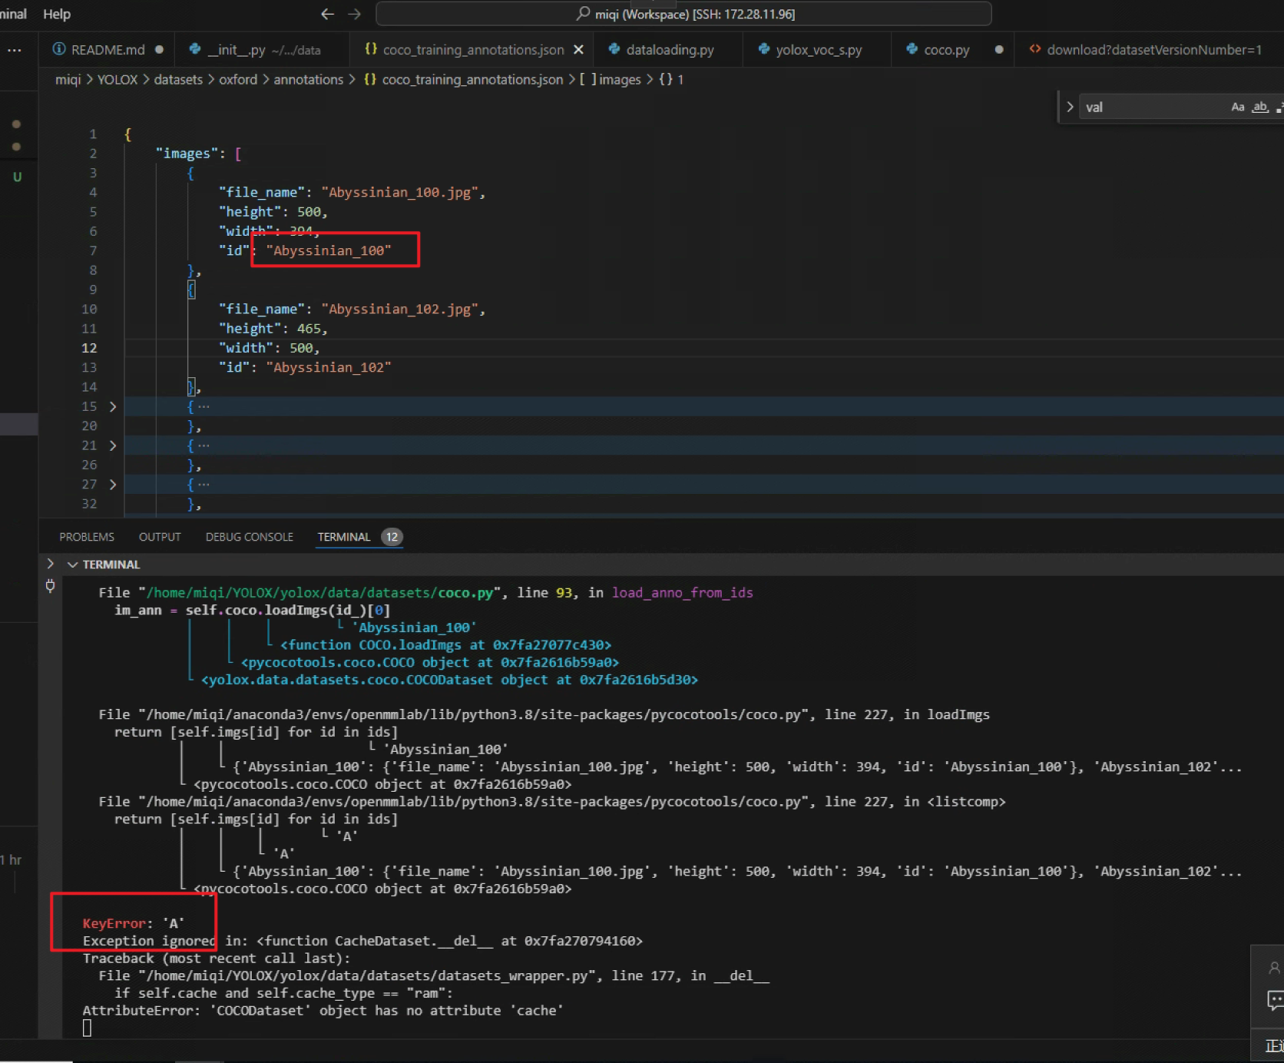Expand the folded block at line 21
Image resolution: width=1284 pixels, height=1063 pixels.
pos(113,445)
